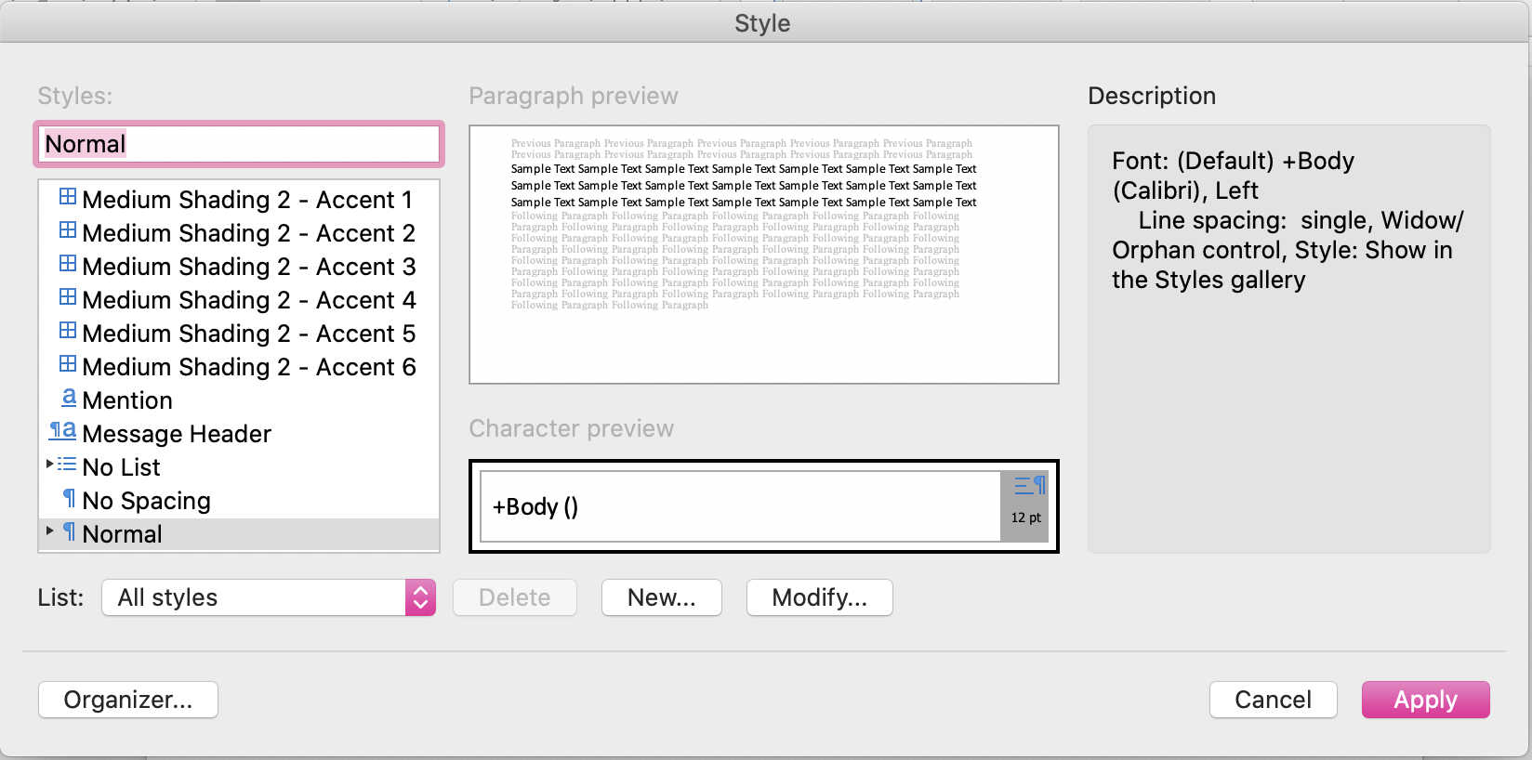Click the list icon next to No List
The height and width of the screenshot is (760, 1532).
pyautogui.click(x=67, y=465)
